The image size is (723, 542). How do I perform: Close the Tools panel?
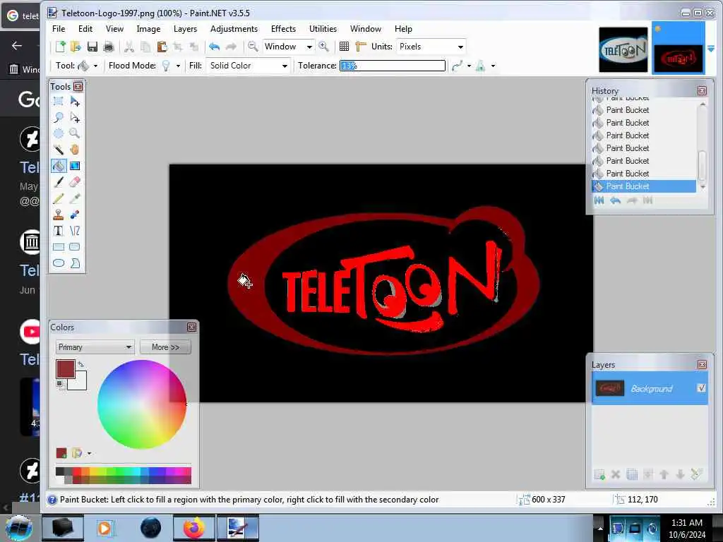[x=78, y=87]
